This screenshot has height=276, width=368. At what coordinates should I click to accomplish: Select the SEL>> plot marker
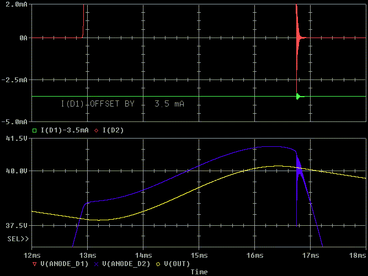pos(18,239)
